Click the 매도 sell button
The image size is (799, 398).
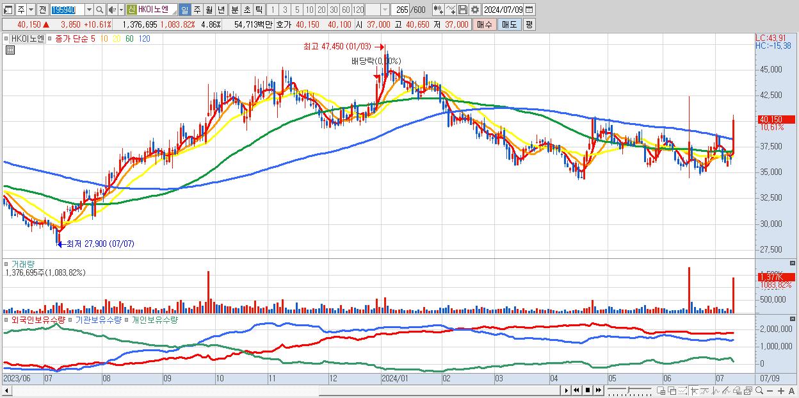pos(510,24)
